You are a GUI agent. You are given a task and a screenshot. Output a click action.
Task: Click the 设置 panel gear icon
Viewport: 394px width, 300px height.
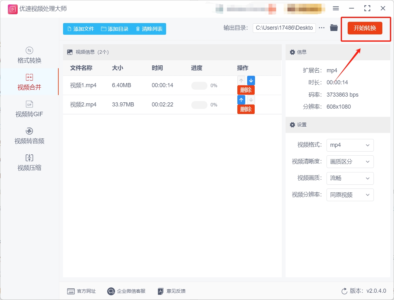pyautogui.click(x=293, y=125)
